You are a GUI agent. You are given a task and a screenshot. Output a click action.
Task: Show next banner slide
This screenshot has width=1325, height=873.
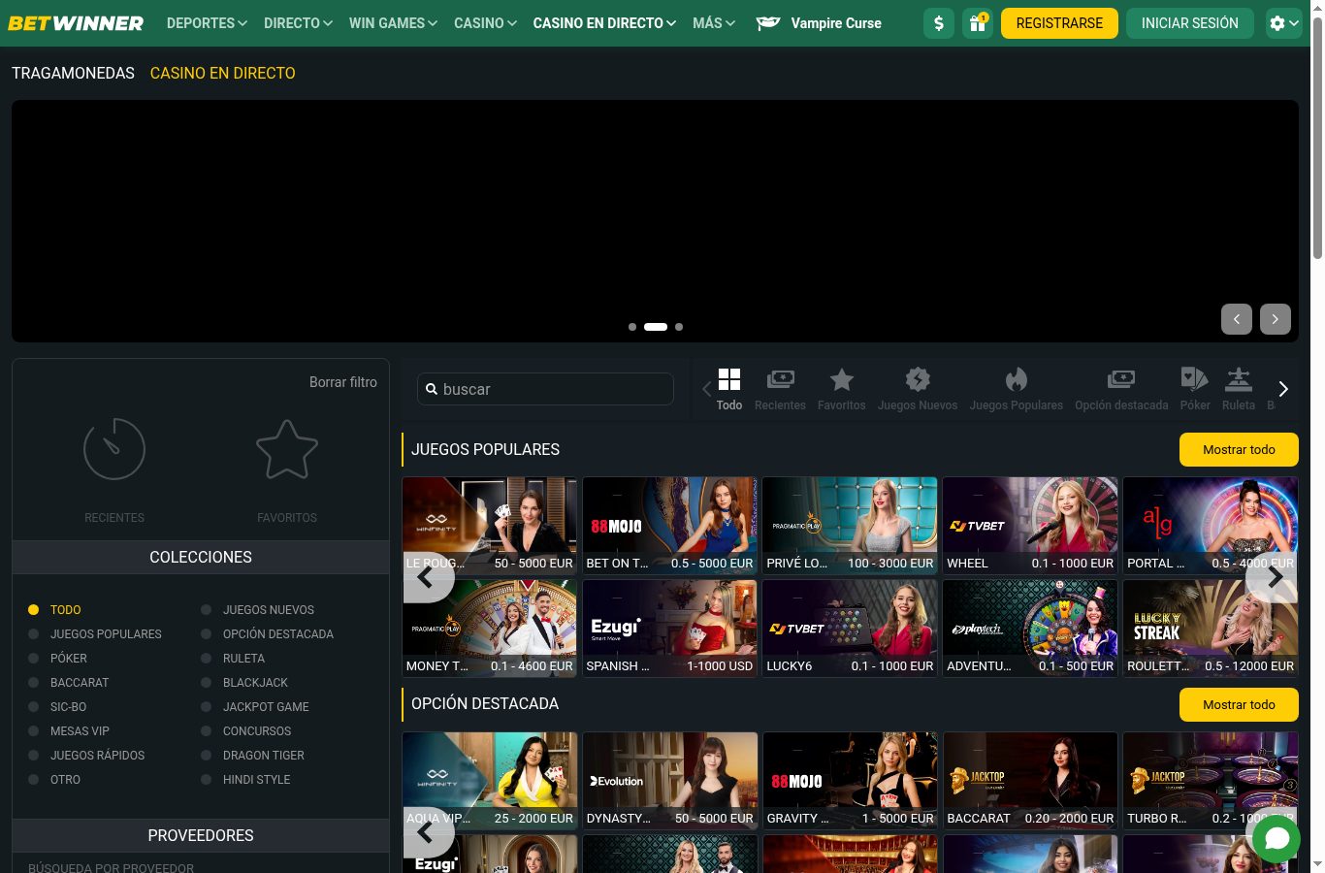tap(1276, 319)
